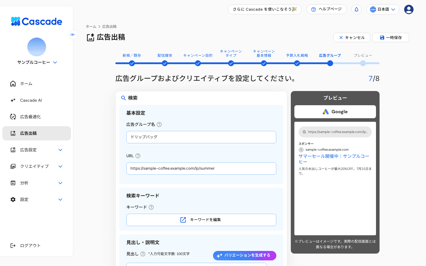Go to キャンペーン目的 step marker
The width and height of the screenshot is (426, 266).
coord(198,63)
